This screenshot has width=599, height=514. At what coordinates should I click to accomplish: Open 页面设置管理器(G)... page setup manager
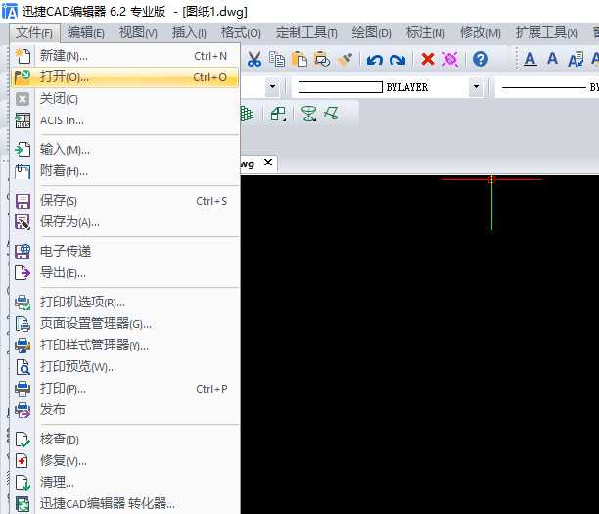pos(125,324)
